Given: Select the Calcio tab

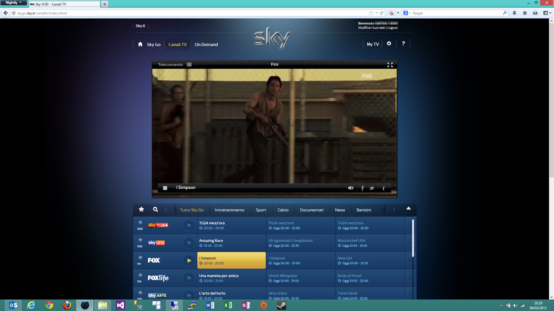Looking at the screenshot, I should click(x=283, y=210).
